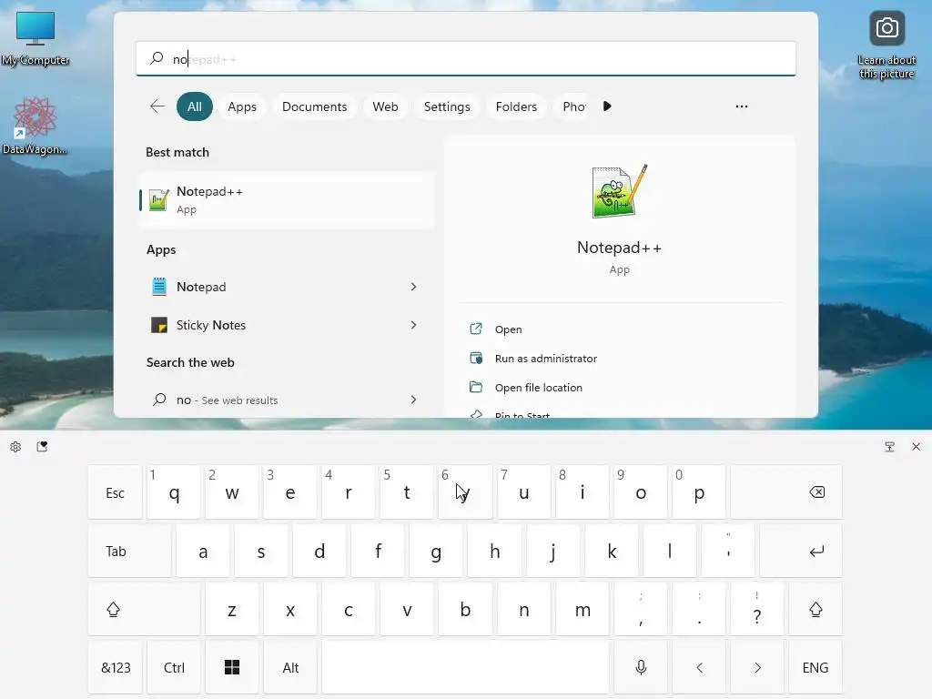The image size is (932, 699).
Task: Select the Settings filter tab
Action: coord(447,106)
